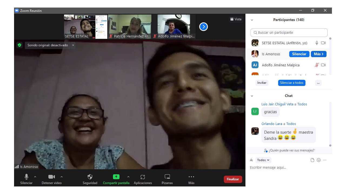Open the Más toolbar menu
Viewport: 346px width, 194px height.
191,179
